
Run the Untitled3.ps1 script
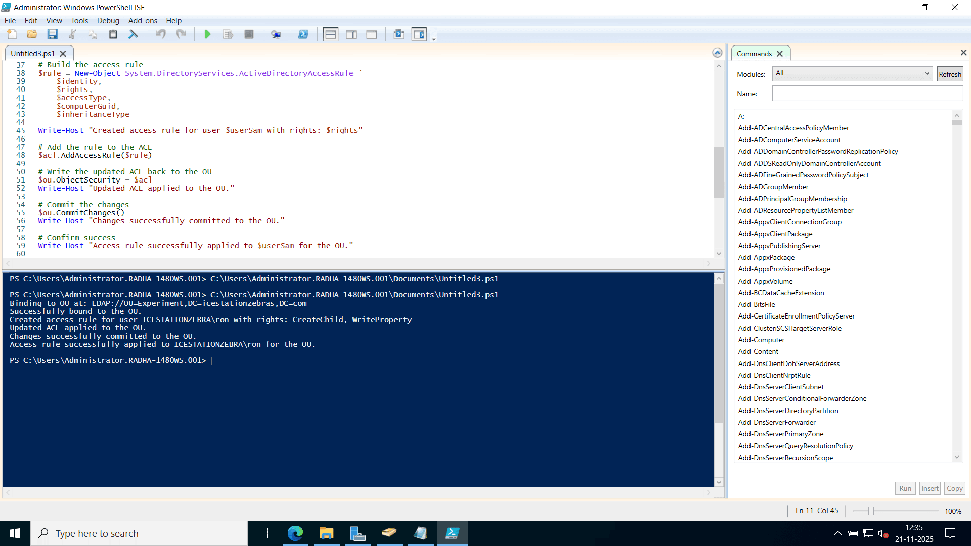click(207, 34)
